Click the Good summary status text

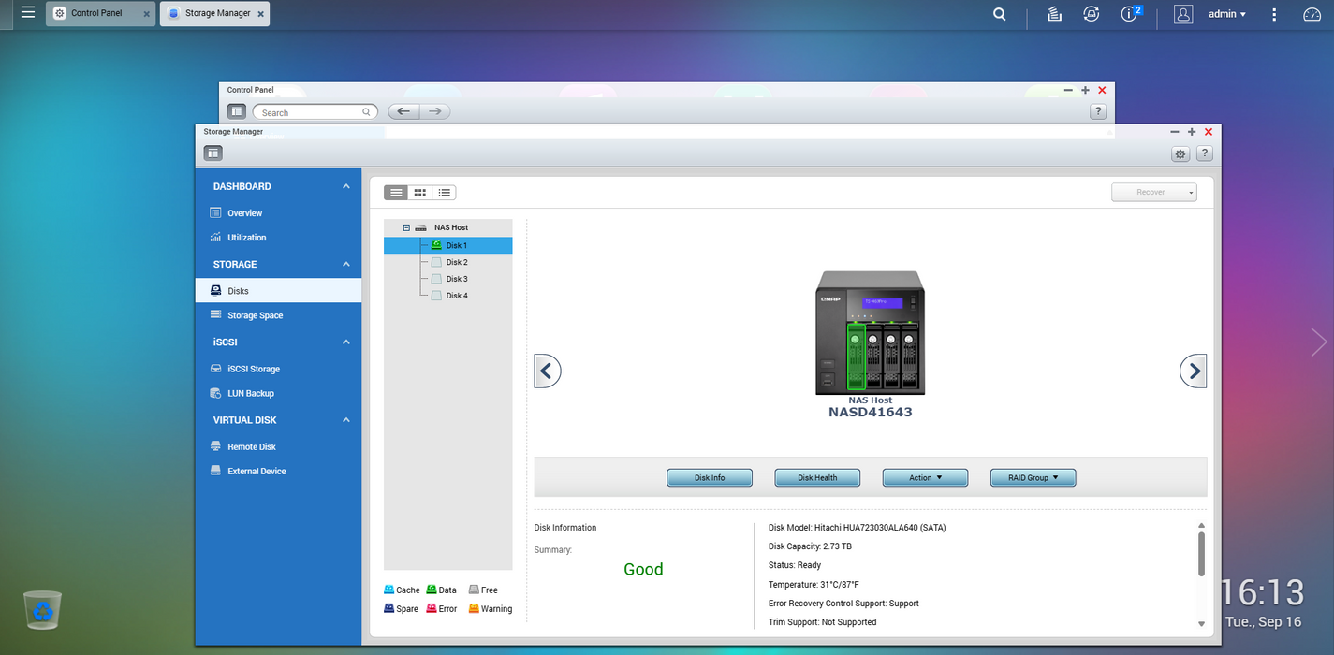point(643,569)
